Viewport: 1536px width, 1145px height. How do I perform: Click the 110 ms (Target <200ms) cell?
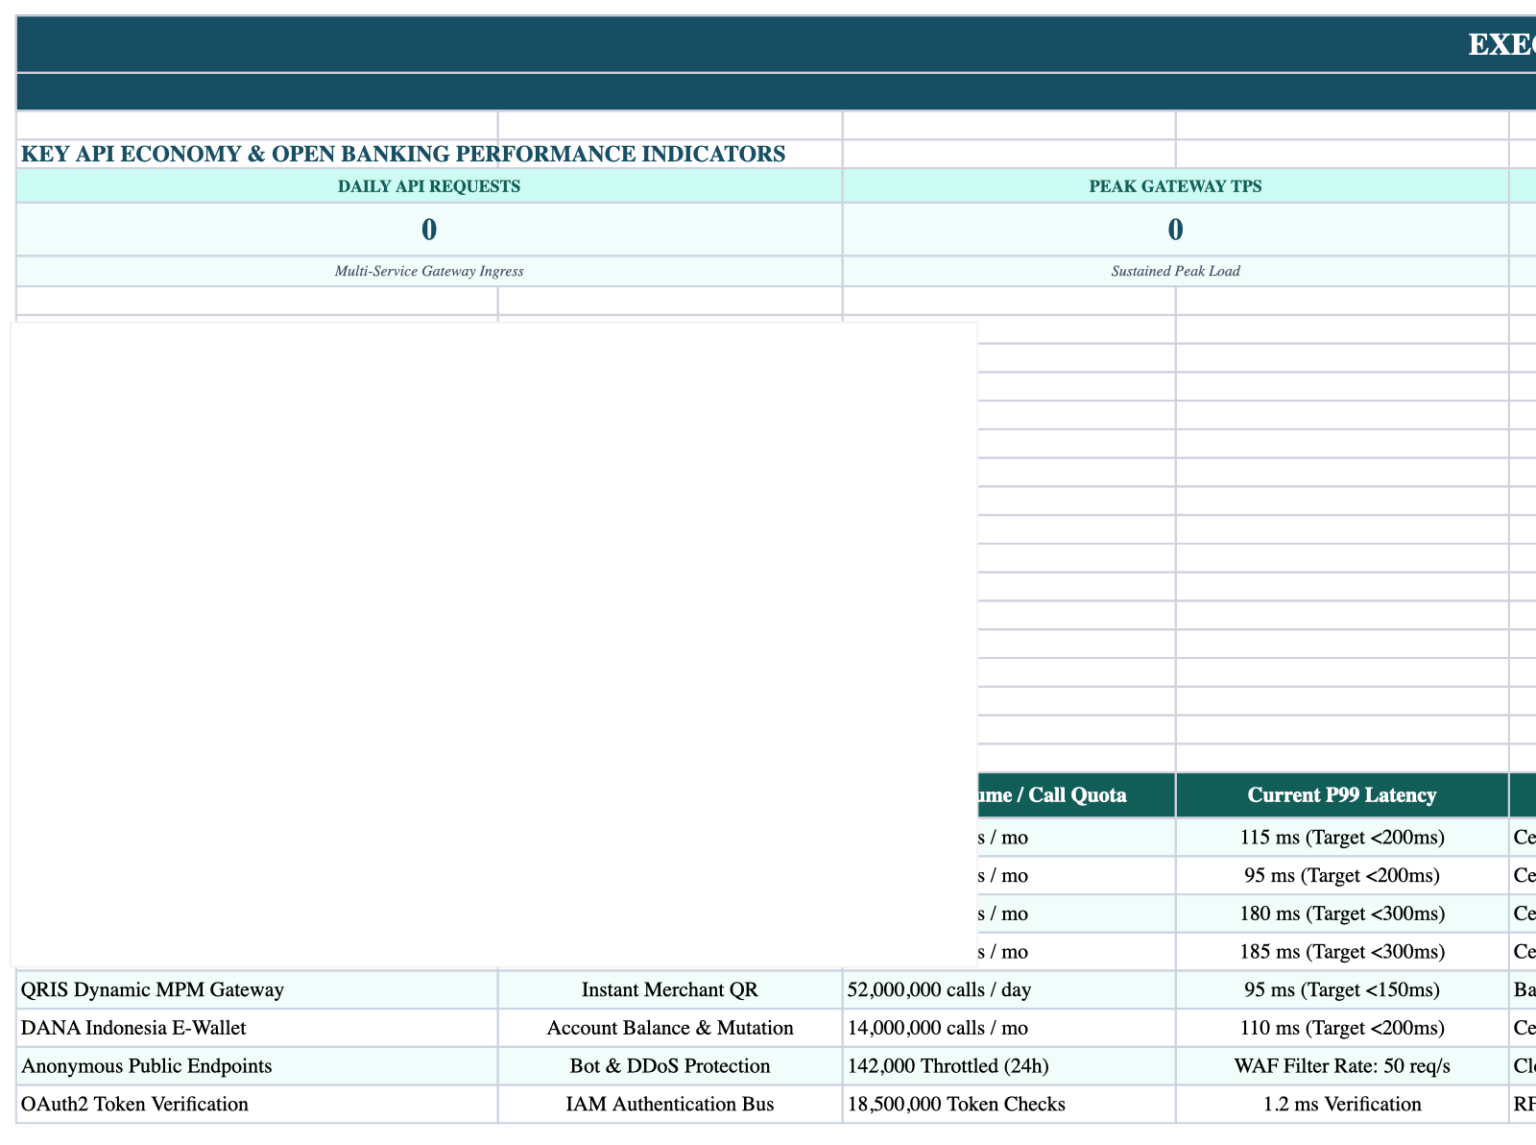click(1342, 1028)
